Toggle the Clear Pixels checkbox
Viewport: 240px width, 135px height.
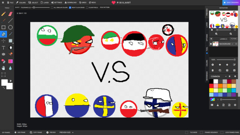(x=87, y=7)
